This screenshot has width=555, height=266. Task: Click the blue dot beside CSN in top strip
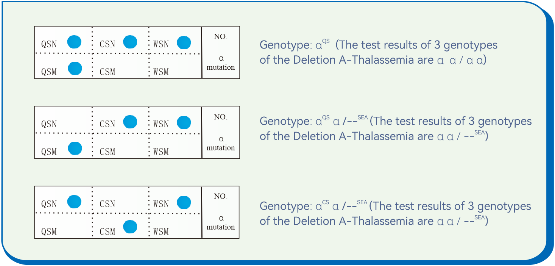(130, 42)
